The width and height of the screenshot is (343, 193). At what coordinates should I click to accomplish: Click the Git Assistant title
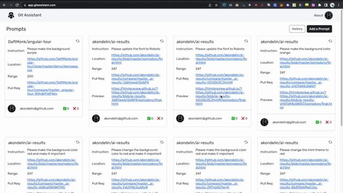pyautogui.click(x=29, y=15)
